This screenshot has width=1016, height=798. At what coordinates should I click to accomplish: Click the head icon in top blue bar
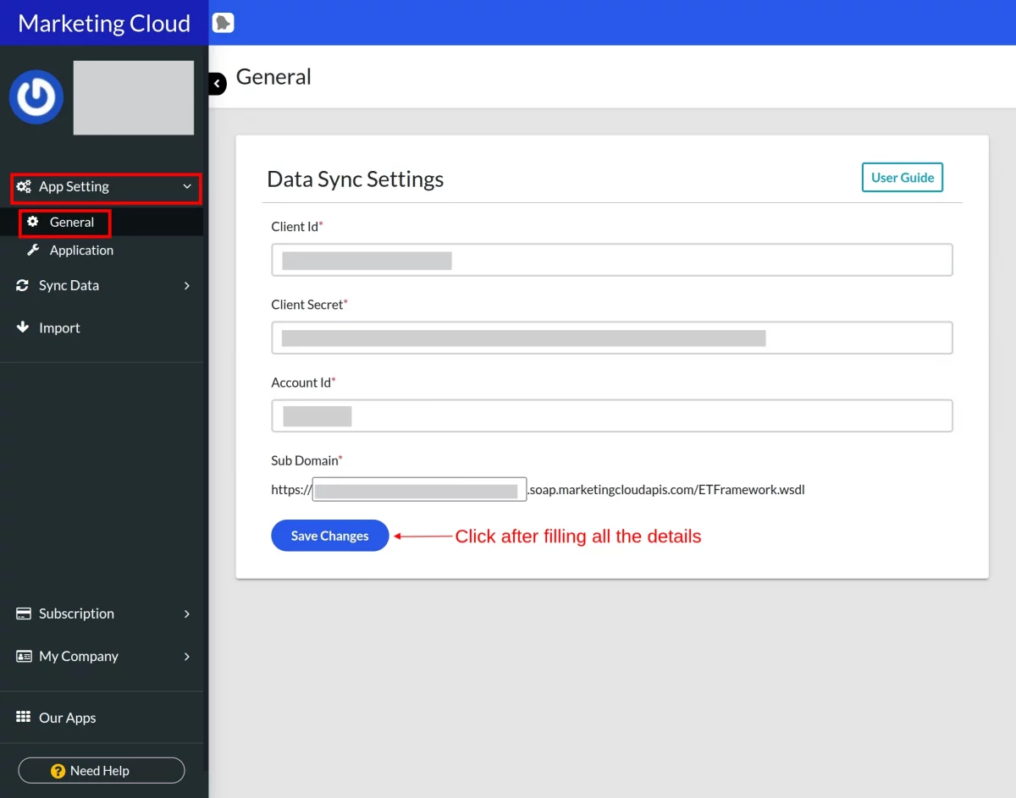(x=223, y=23)
